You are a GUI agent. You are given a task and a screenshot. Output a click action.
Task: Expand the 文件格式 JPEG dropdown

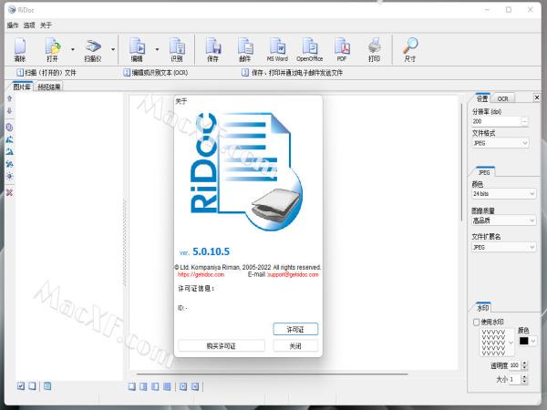point(525,143)
